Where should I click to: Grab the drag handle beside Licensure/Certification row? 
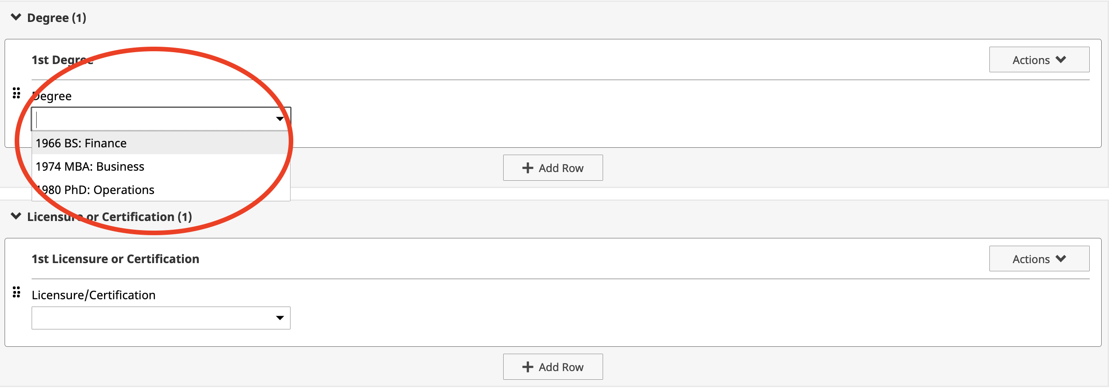[16, 292]
